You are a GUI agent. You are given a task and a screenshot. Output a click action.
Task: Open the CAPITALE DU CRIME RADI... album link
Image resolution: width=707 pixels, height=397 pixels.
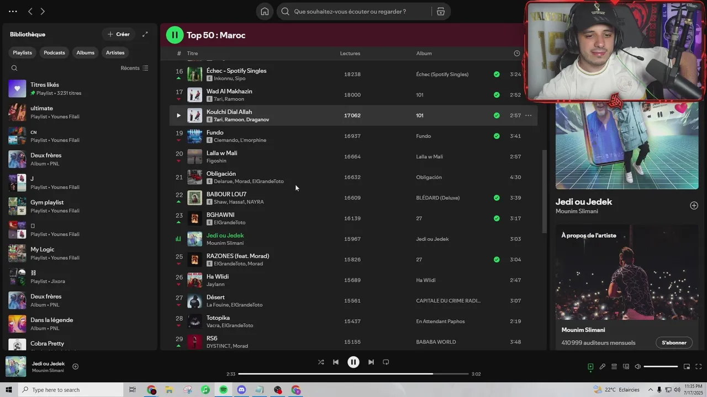tap(449, 301)
